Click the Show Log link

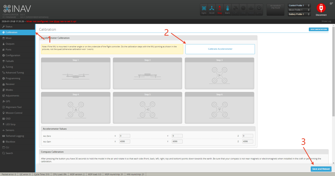point(326,21)
